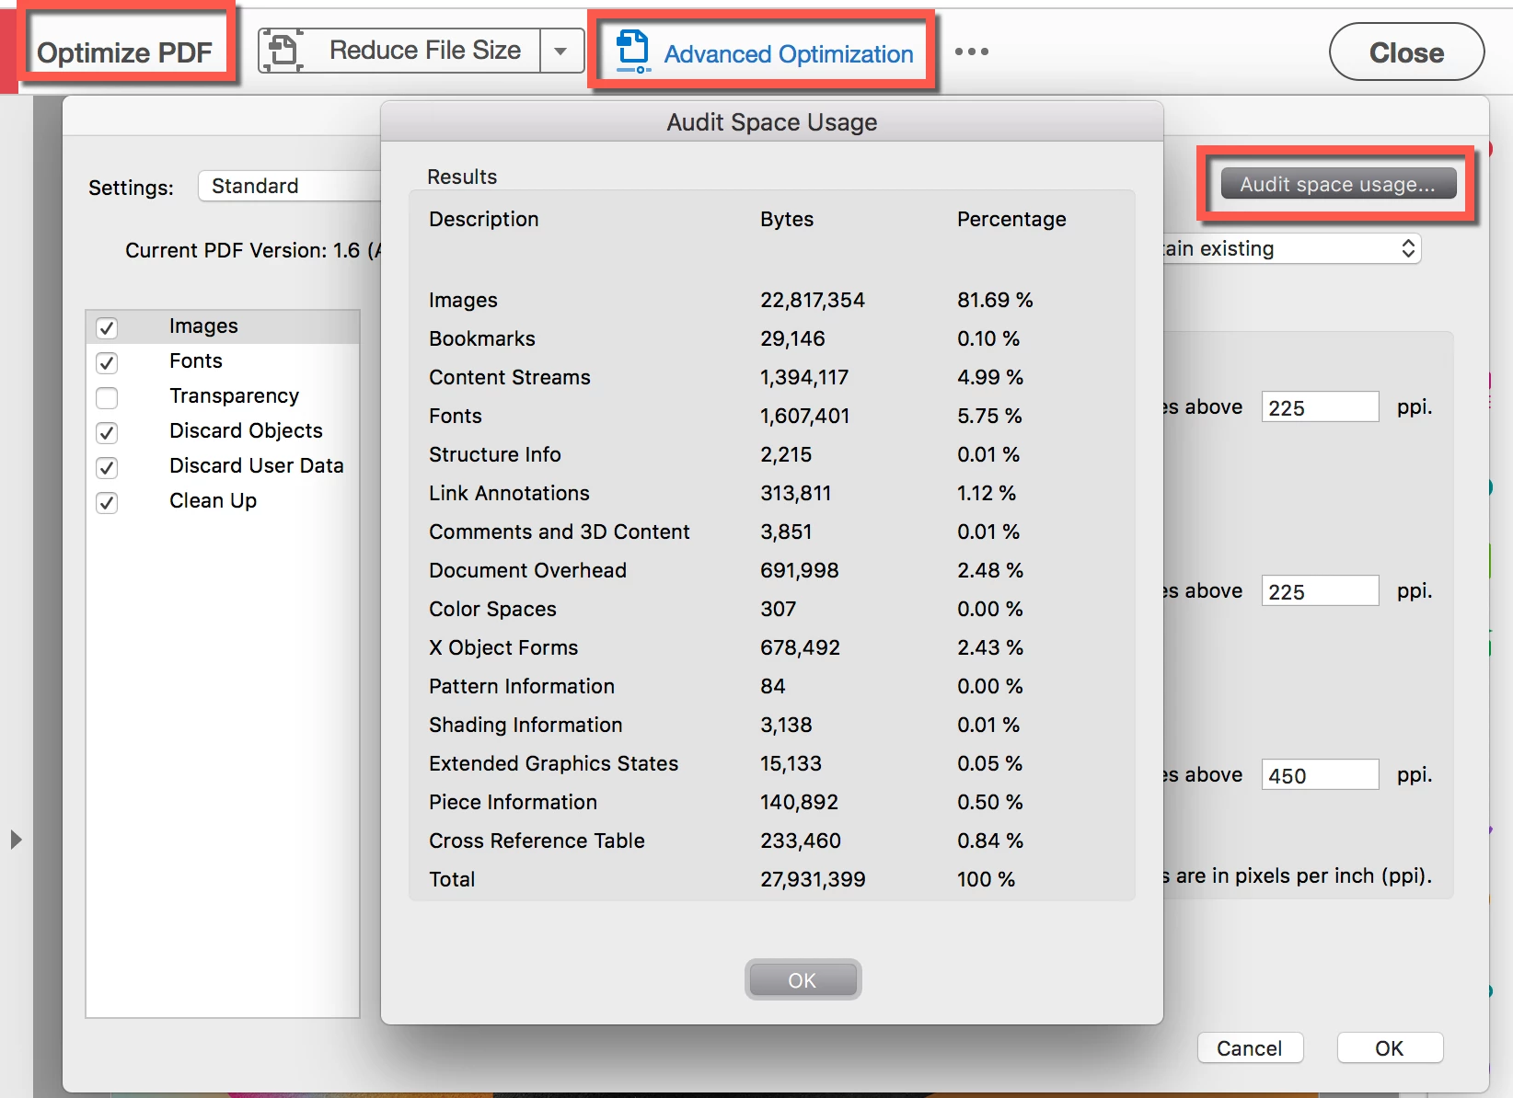Toggle the Discard Objects checkbox

[107, 432]
